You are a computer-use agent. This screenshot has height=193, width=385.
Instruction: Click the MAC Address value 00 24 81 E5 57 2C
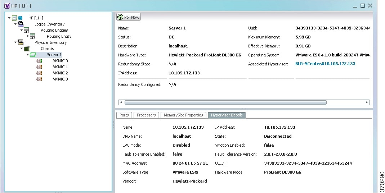(x=190, y=163)
